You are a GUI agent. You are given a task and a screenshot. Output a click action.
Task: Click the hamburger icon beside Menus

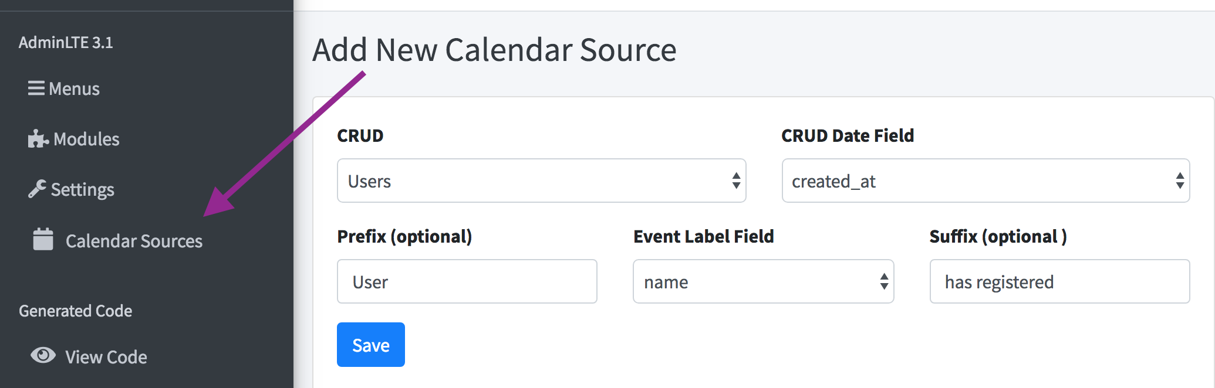coord(36,89)
